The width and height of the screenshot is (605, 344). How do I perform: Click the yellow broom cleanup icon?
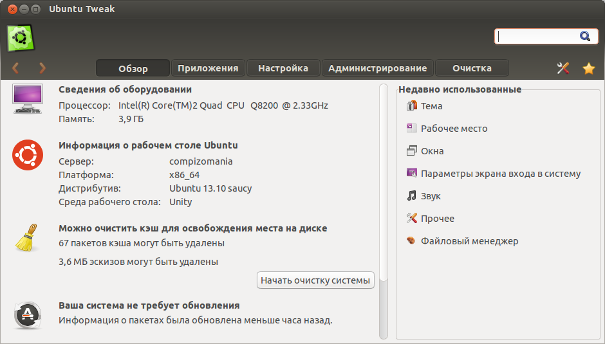click(26, 237)
